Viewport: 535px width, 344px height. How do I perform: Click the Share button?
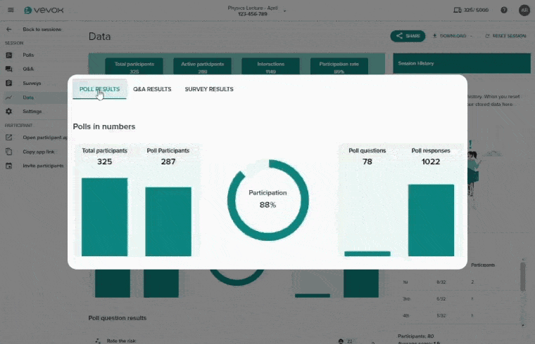coord(408,36)
